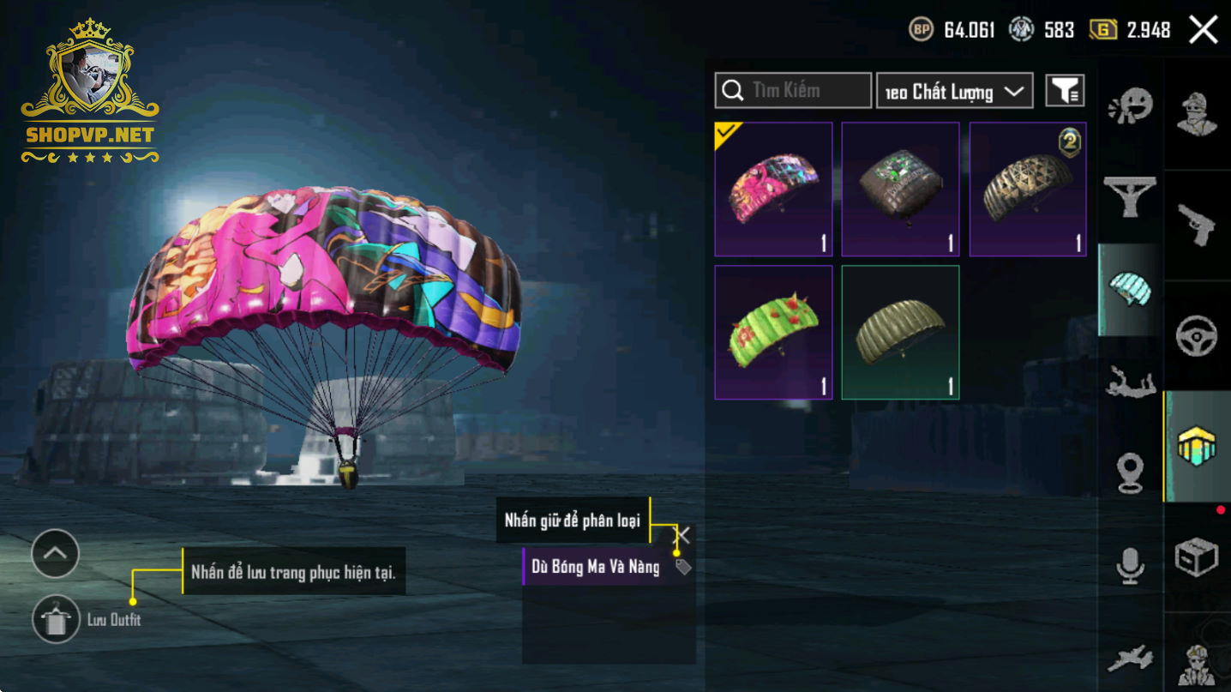
Task: Select the gold triangle patterned parachute
Action: [x=1028, y=190]
